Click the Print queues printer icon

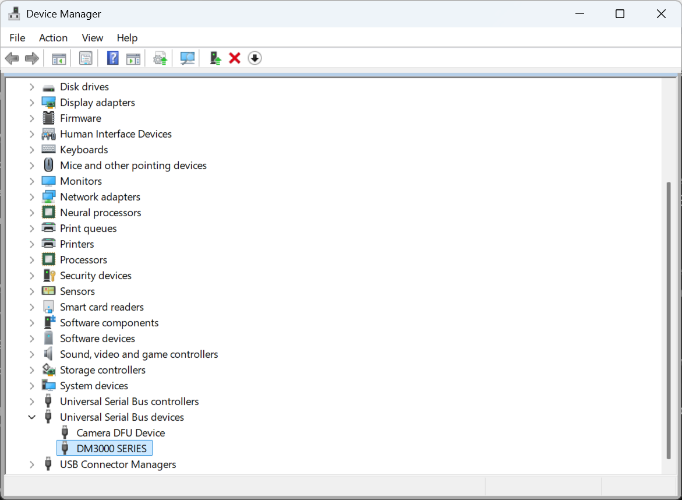click(48, 228)
